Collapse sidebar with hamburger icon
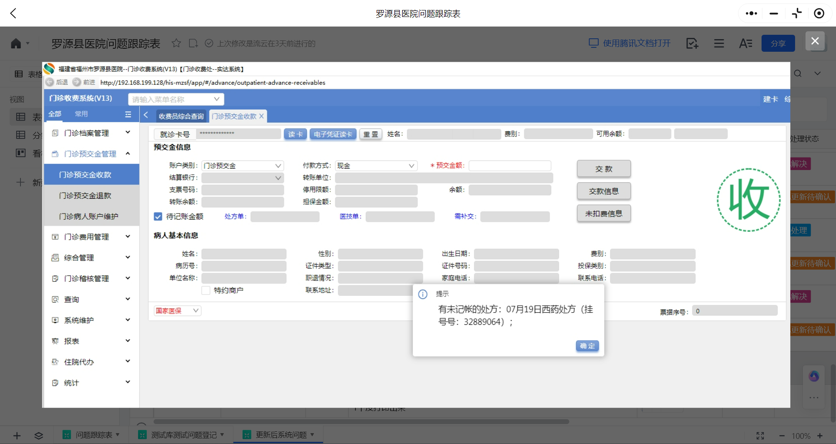Viewport: 836px width, 444px height. [128, 114]
